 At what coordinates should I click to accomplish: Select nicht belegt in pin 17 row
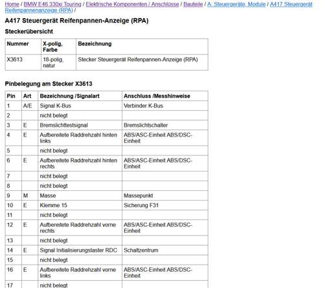coord(80,285)
